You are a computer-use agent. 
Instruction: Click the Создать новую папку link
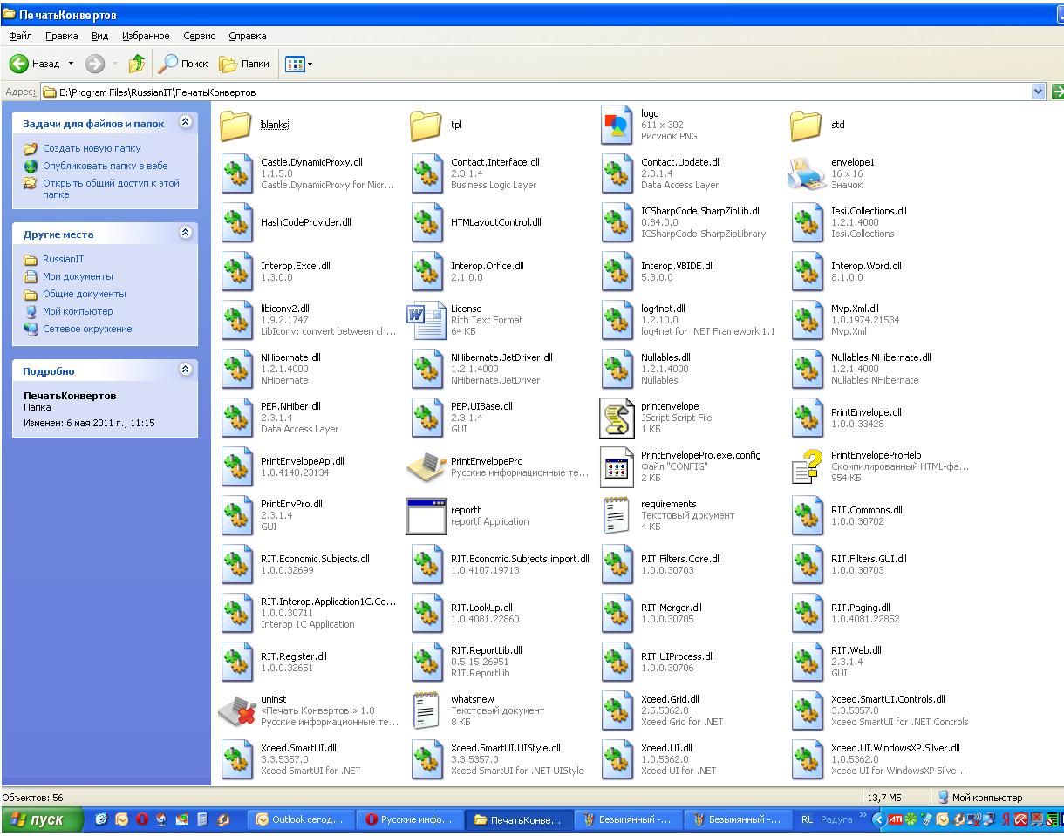[92, 149]
